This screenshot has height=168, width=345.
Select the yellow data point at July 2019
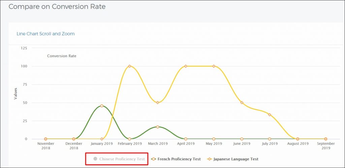pyautogui.click(x=270, y=115)
